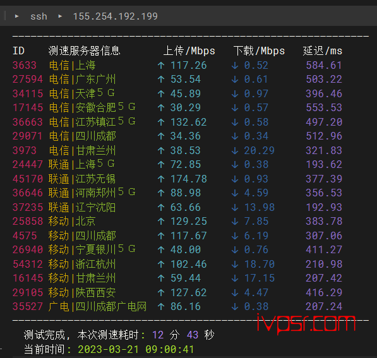Click upload arrow in 四川成都广电网 row
377x358 pixels.
pyautogui.click(x=161, y=307)
